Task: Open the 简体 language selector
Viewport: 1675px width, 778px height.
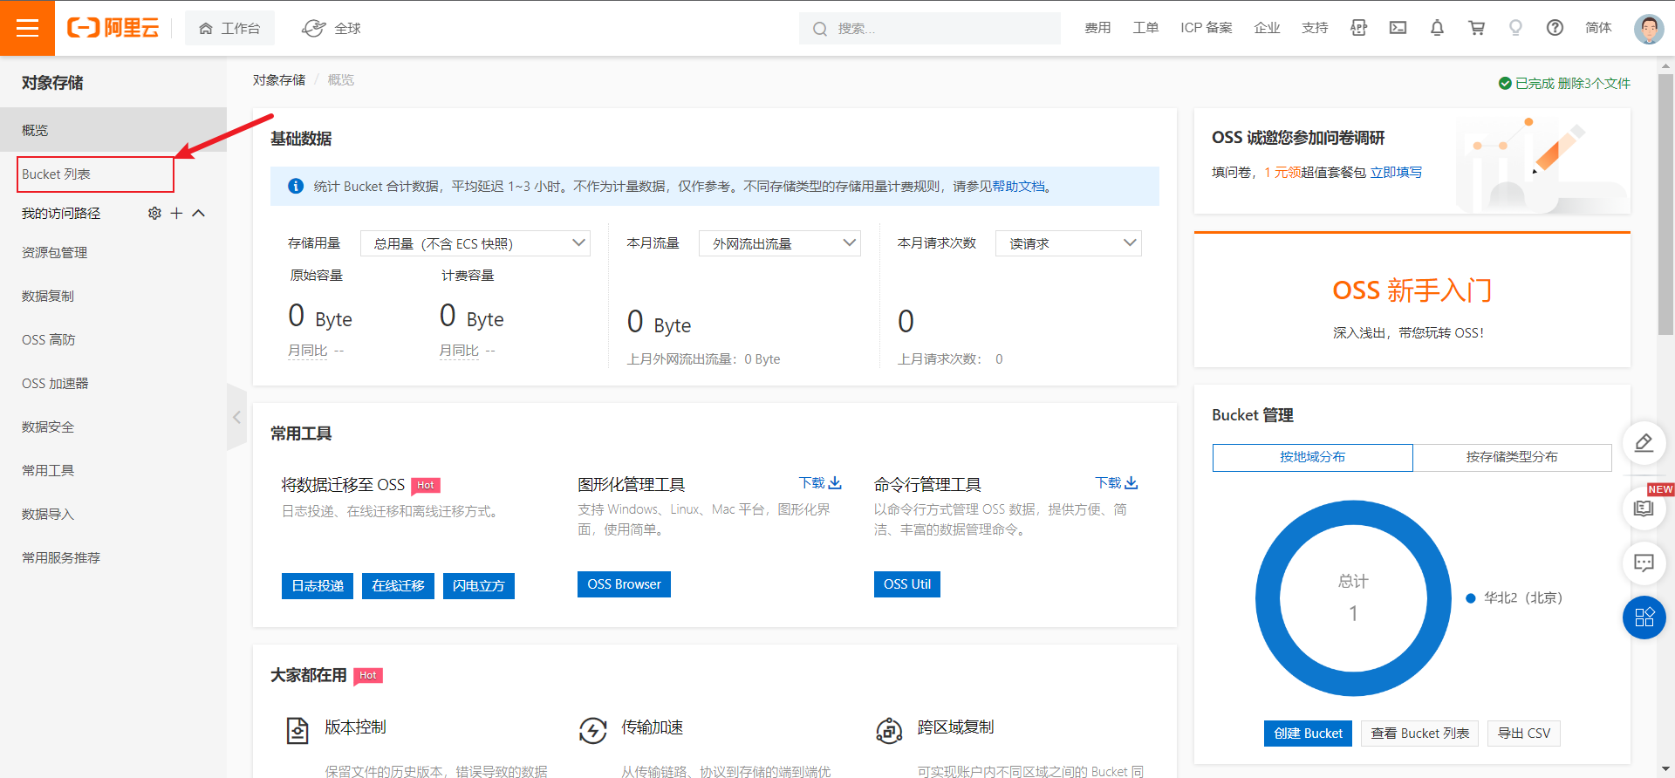Action: coord(1598,28)
